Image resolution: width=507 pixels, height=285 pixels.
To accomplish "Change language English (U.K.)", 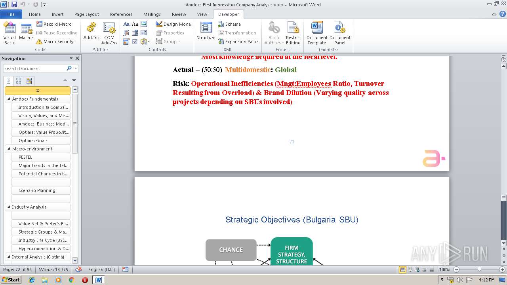I will [x=101, y=270].
